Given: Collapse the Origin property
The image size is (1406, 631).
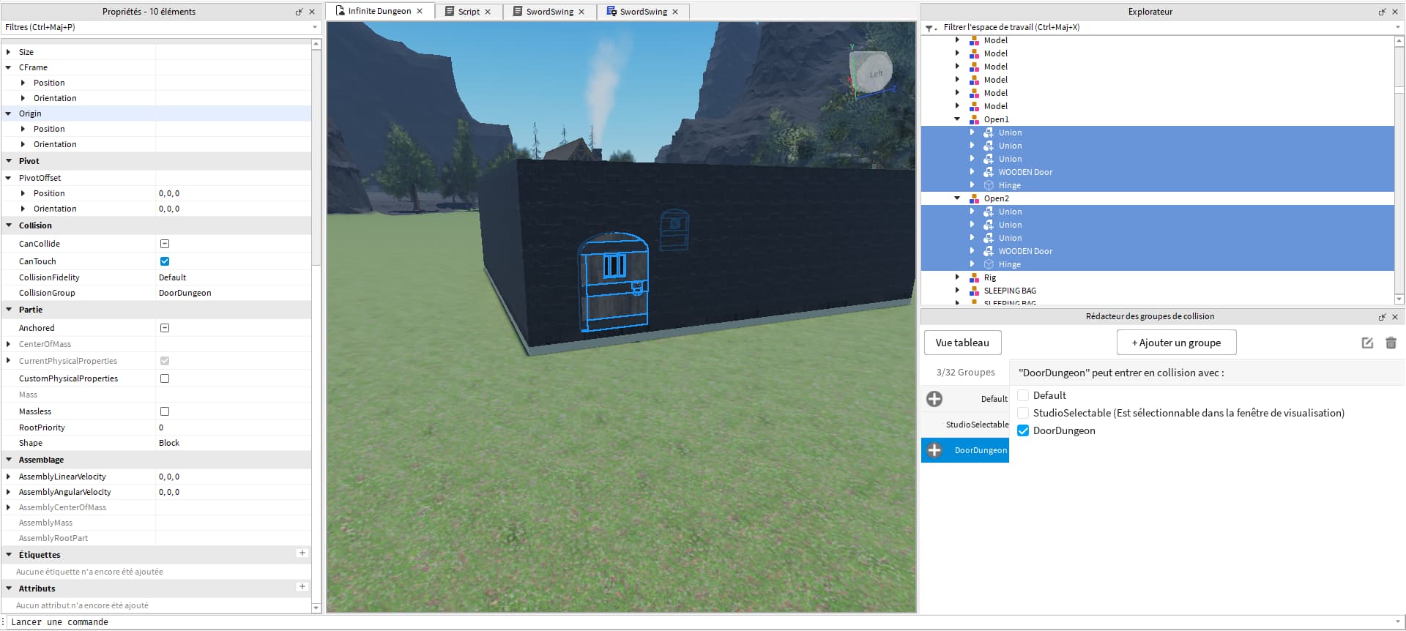Looking at the screenshot, I should [x=8, y=113].
